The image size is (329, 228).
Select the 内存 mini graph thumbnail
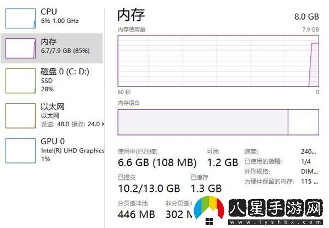click(20, 48)
